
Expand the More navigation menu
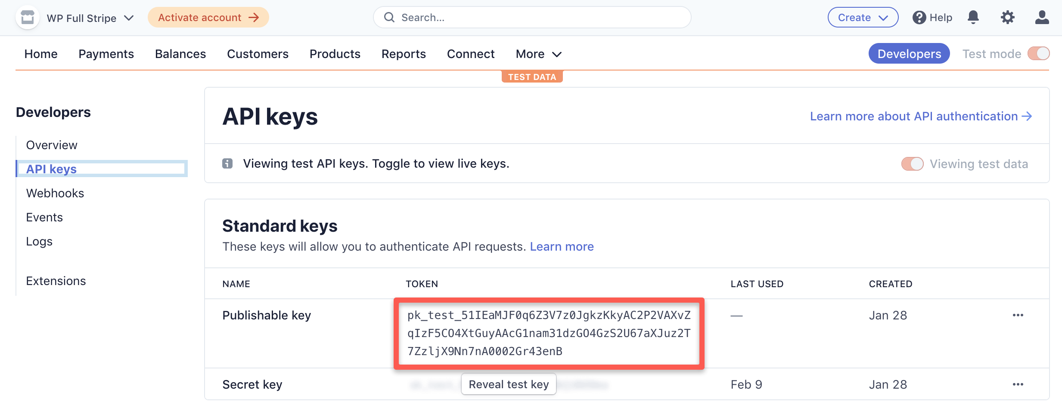click(538, 54)
